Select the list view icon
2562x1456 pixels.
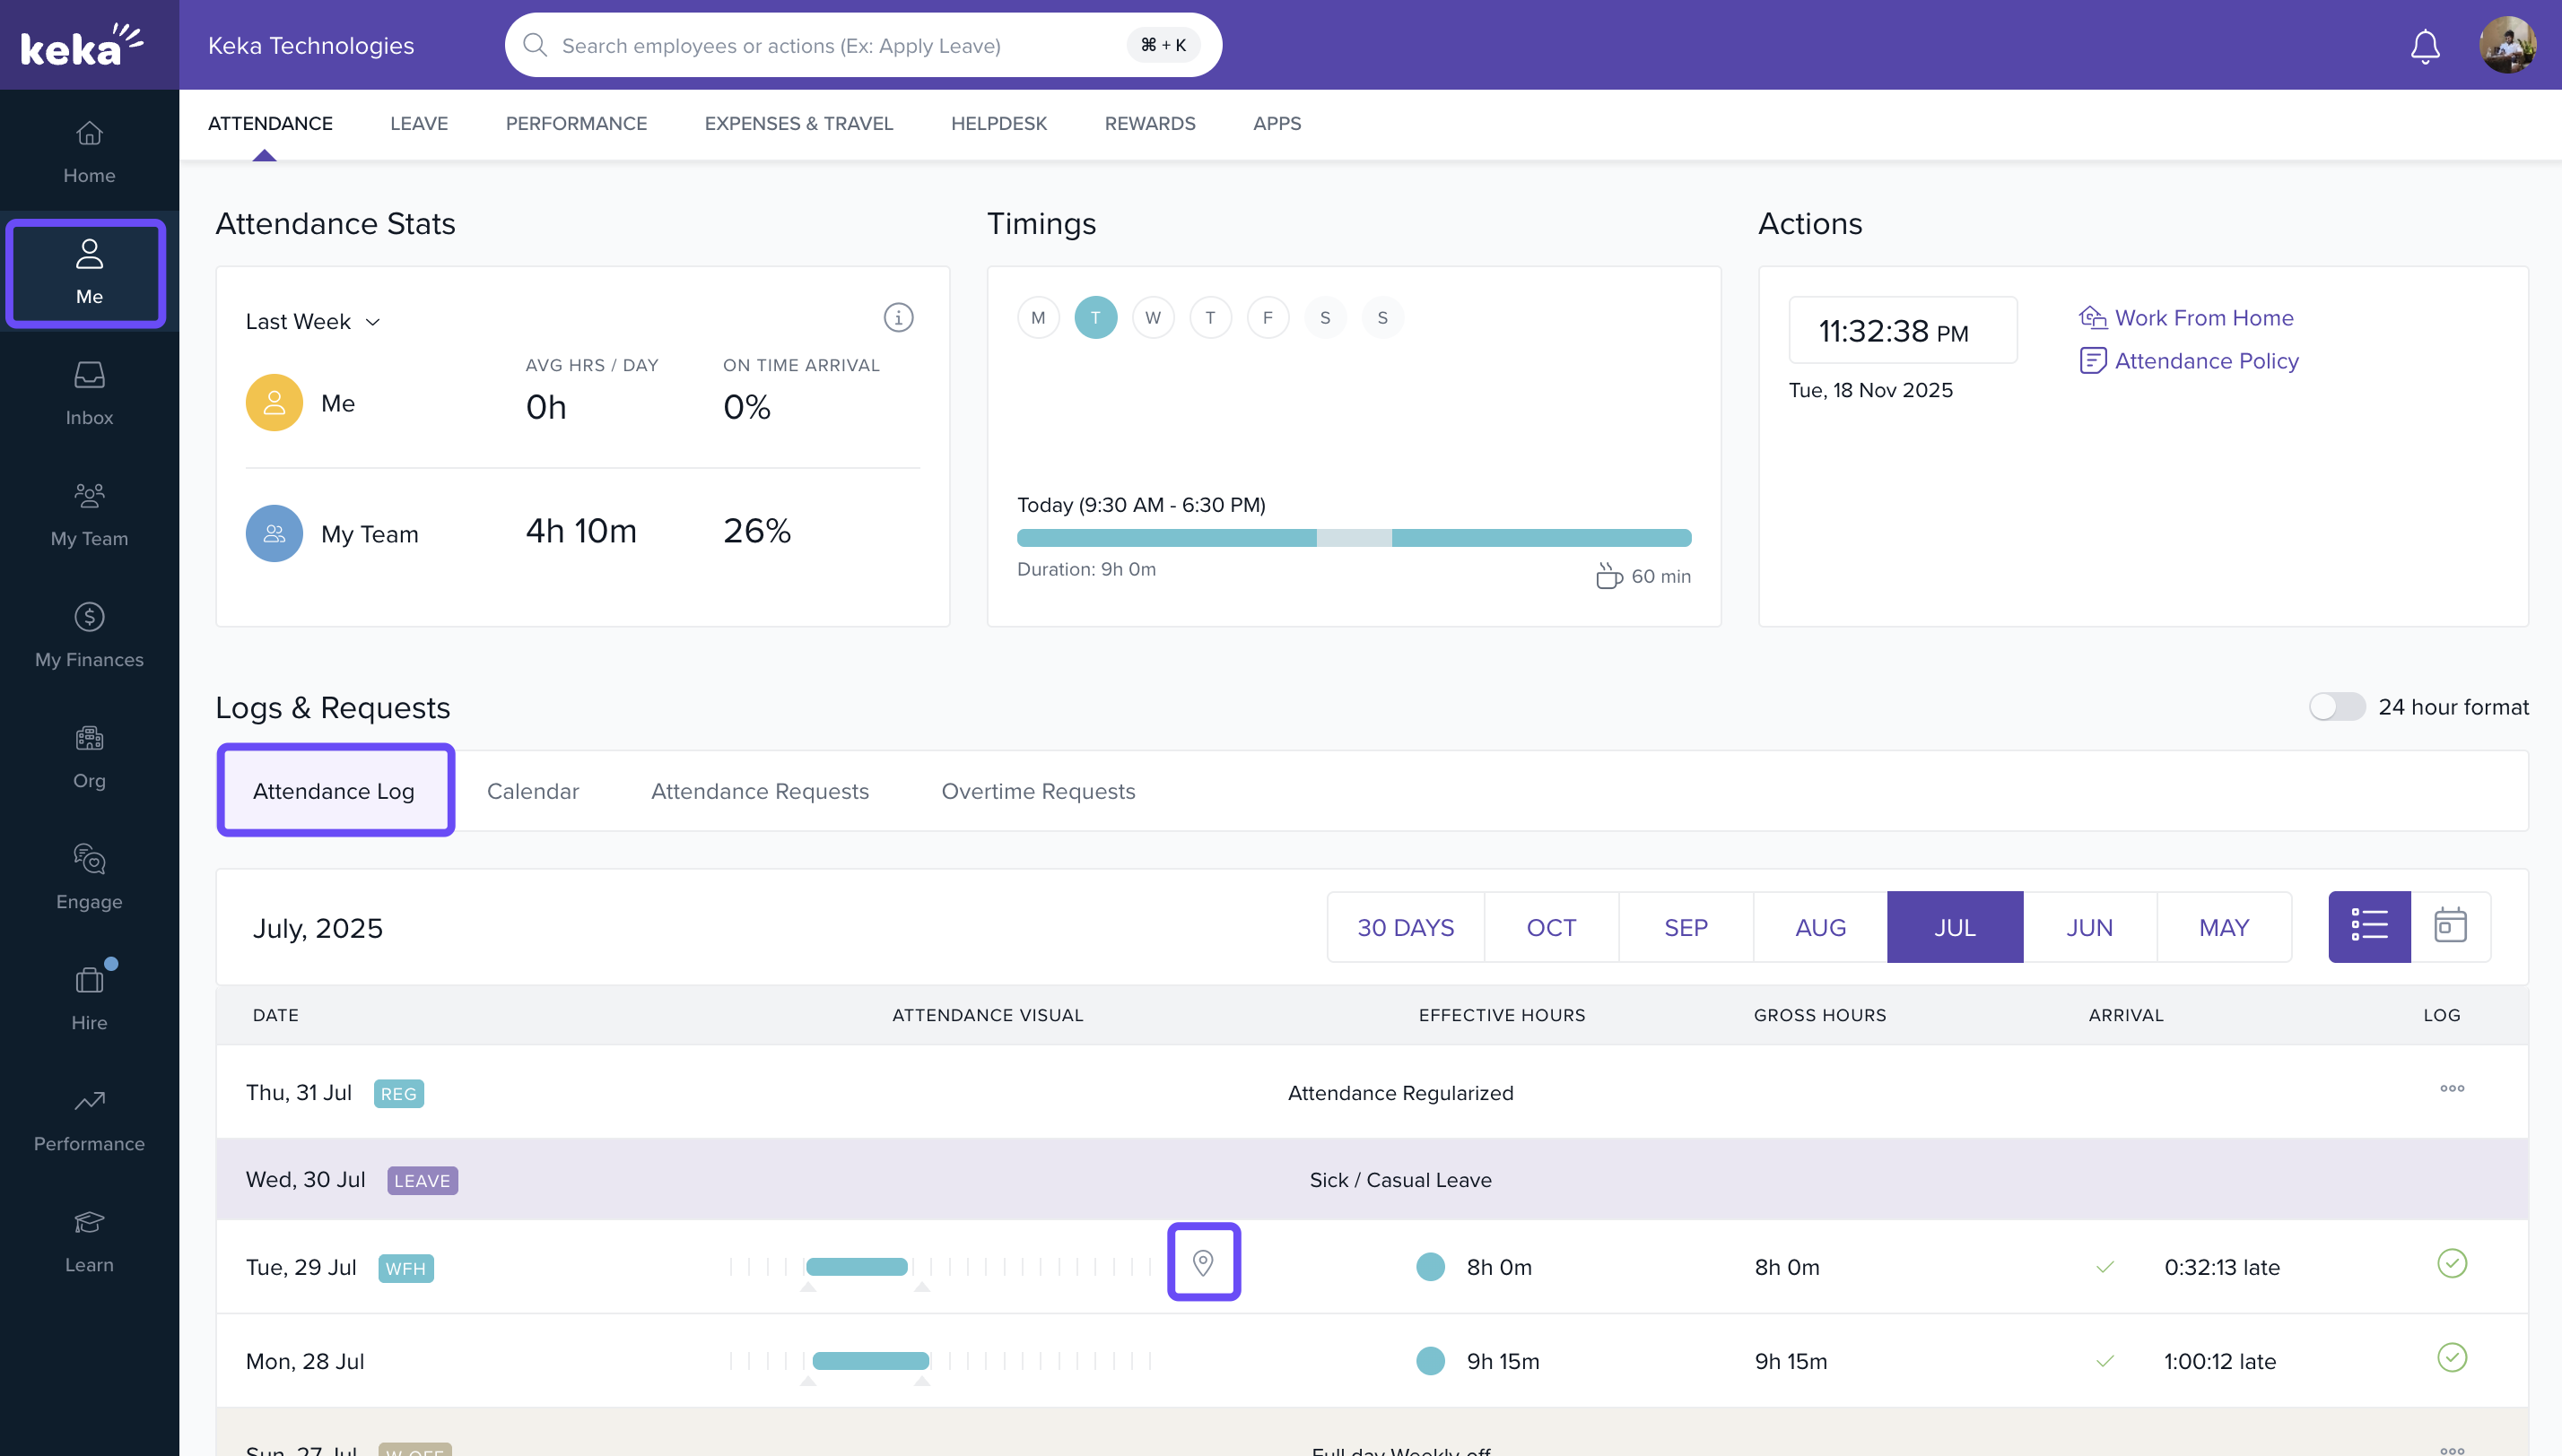pyautogui.click(x=2369, y=926)
